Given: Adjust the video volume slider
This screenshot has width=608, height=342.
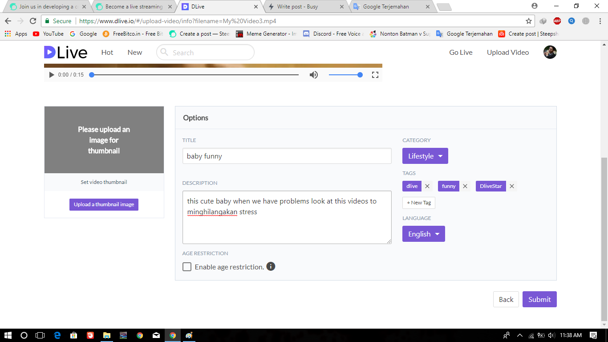Looking at the screenshot, I should tap(346, 75).
